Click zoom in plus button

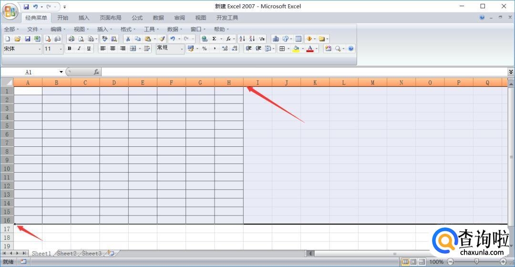coord(503,262)
